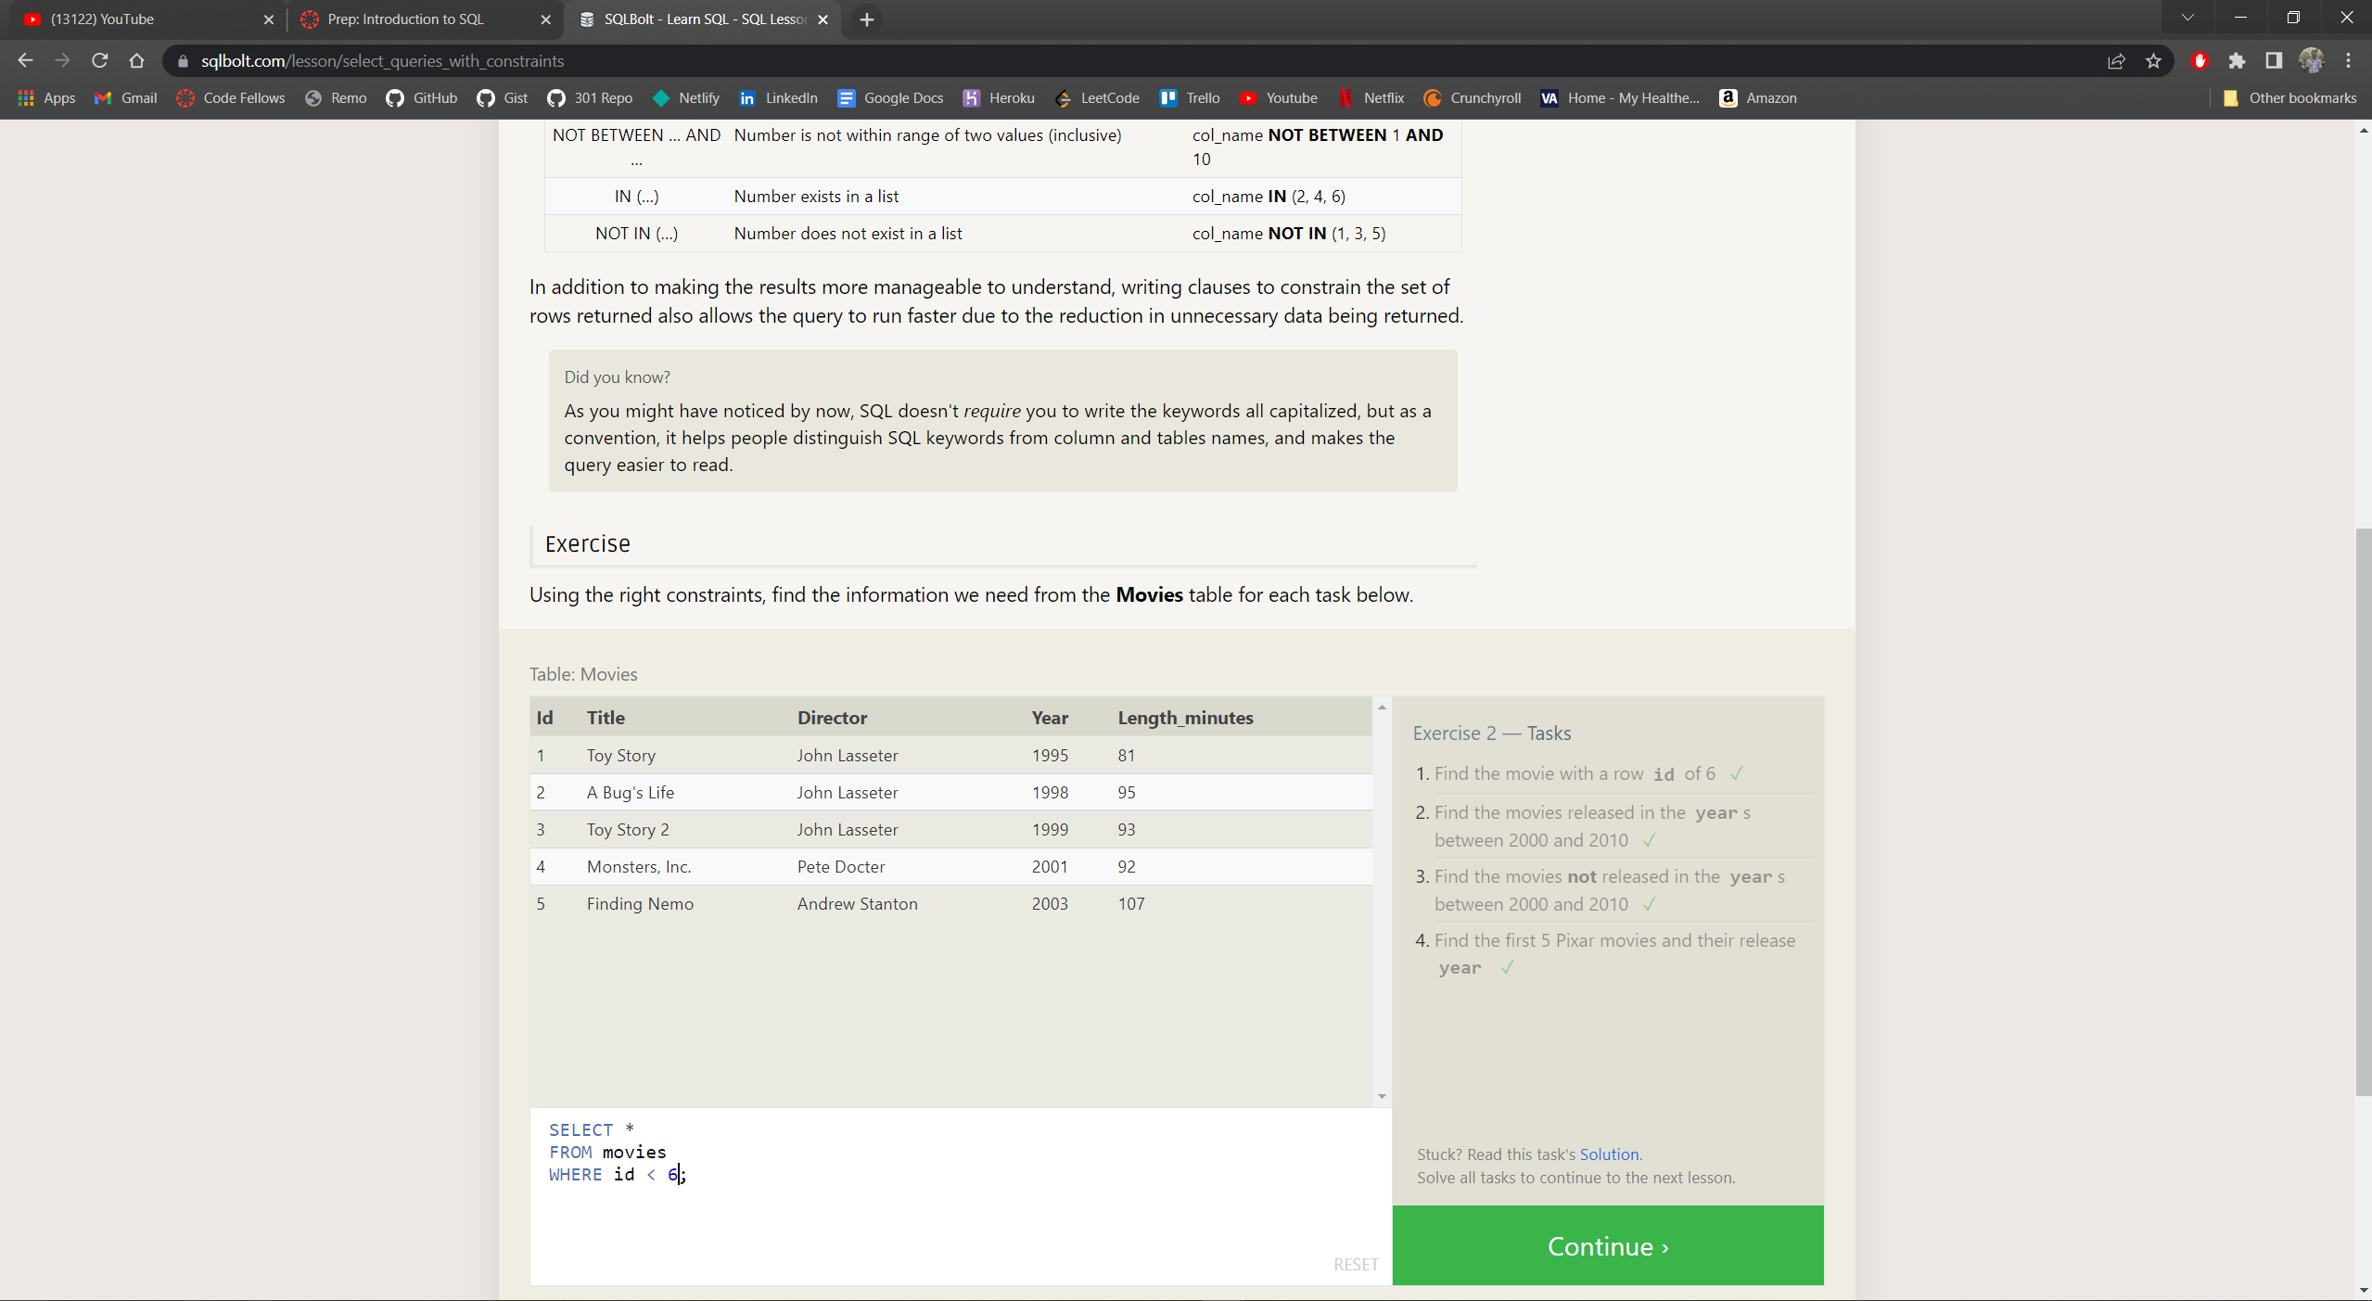This screenshot has width=2372, height=1301.
Task: Bookmark this page with the star icon
Action: click(x=2153, y=61)
